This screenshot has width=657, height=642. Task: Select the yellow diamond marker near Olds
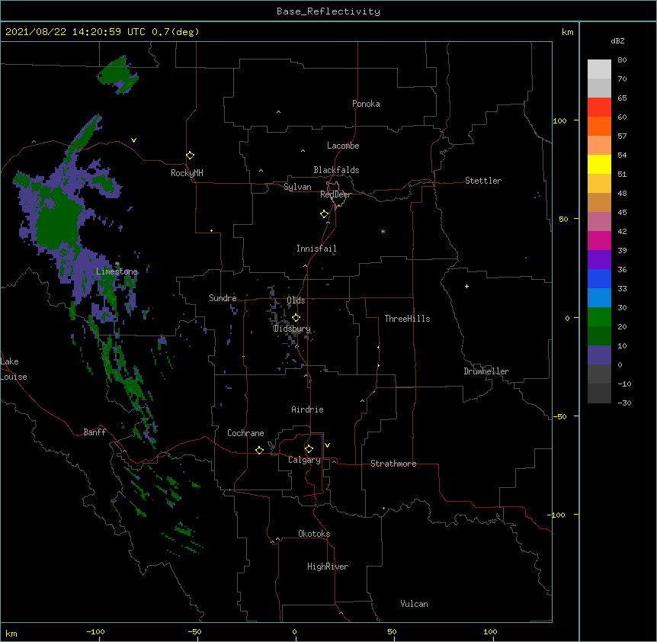pyautogui.click(x=296, y=318)
